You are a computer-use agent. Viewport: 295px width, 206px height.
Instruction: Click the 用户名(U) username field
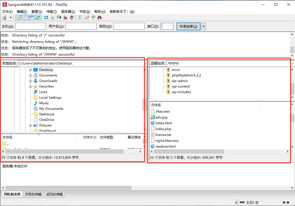pos(81,26)
